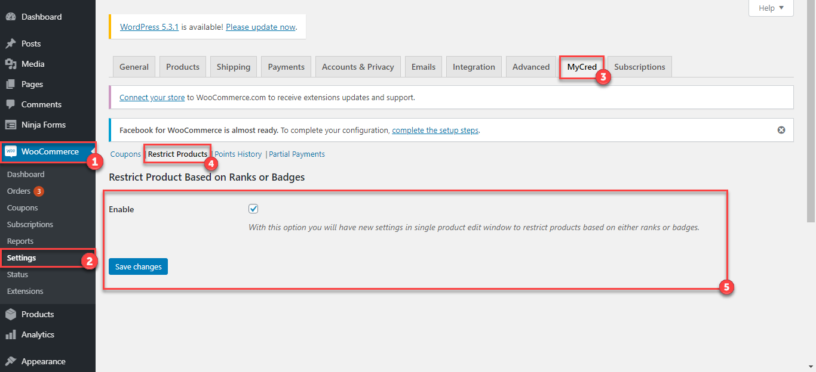The width and height of the screenshot is (816, 372).
Task: Dismiss the Facebook for WooCommerce notice
Action: (x=781, y=130)
